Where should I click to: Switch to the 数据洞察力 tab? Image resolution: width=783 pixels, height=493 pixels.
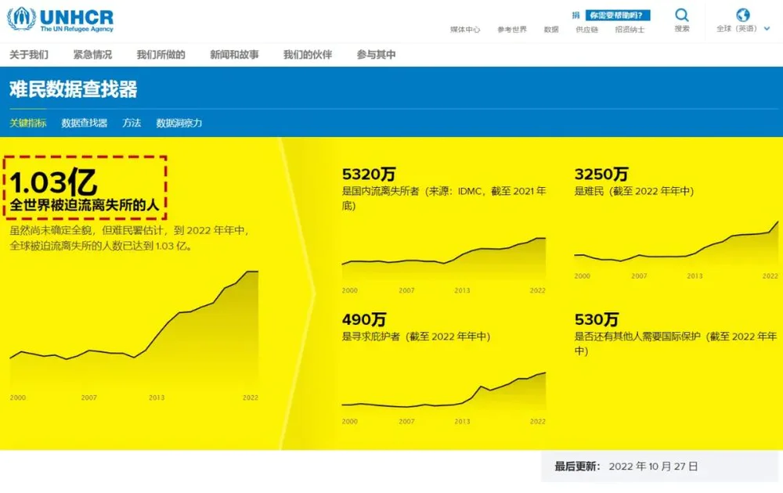(179, 123)
